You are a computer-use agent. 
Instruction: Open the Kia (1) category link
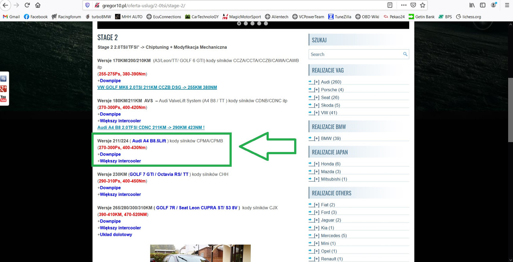coord(327,228)
